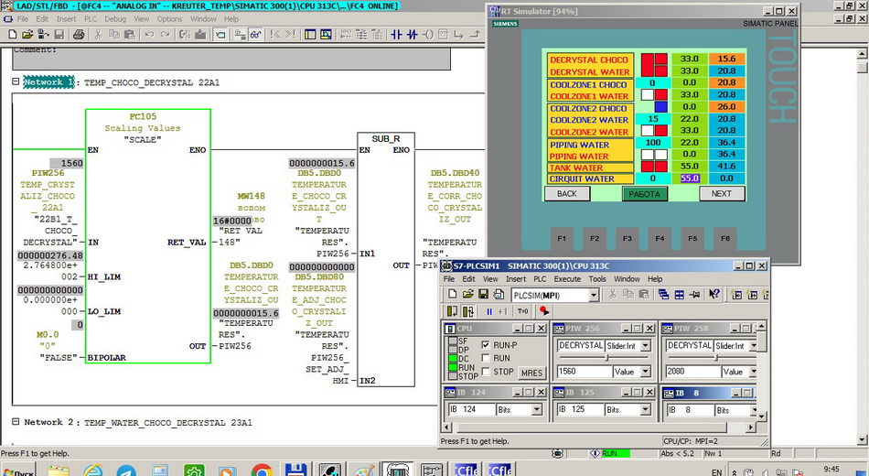Click the Download to PLC toolbar icon
Screen dimensions: 869x476
coord(201,35)
